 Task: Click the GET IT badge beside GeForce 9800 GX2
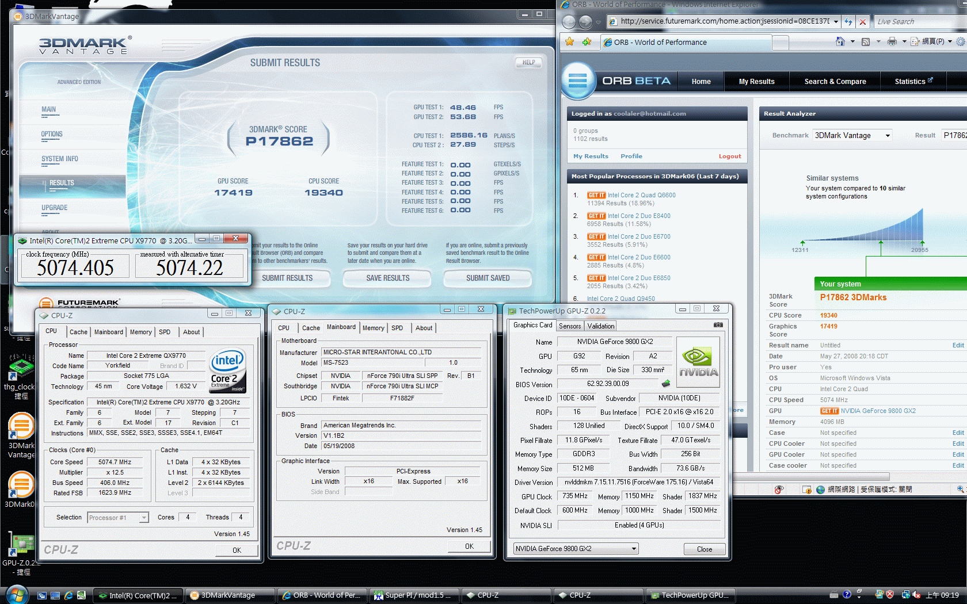pos(829,411)
